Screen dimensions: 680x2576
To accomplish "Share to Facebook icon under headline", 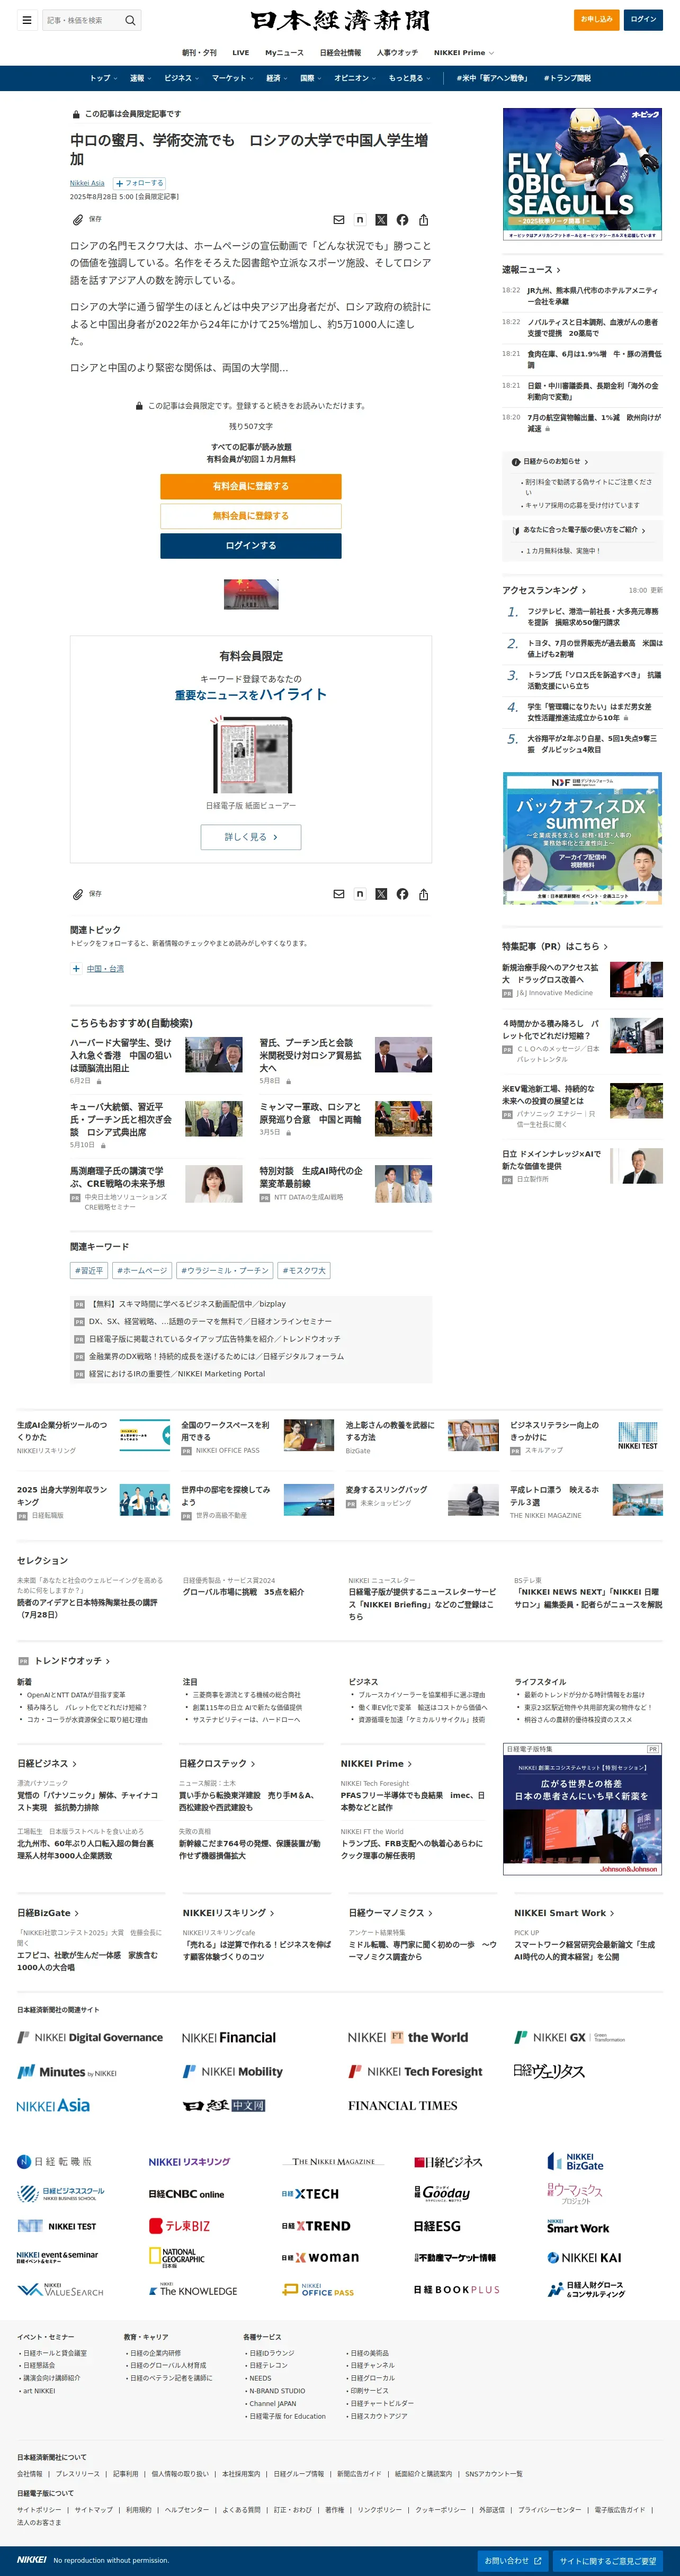I will (x=402, y=220).
